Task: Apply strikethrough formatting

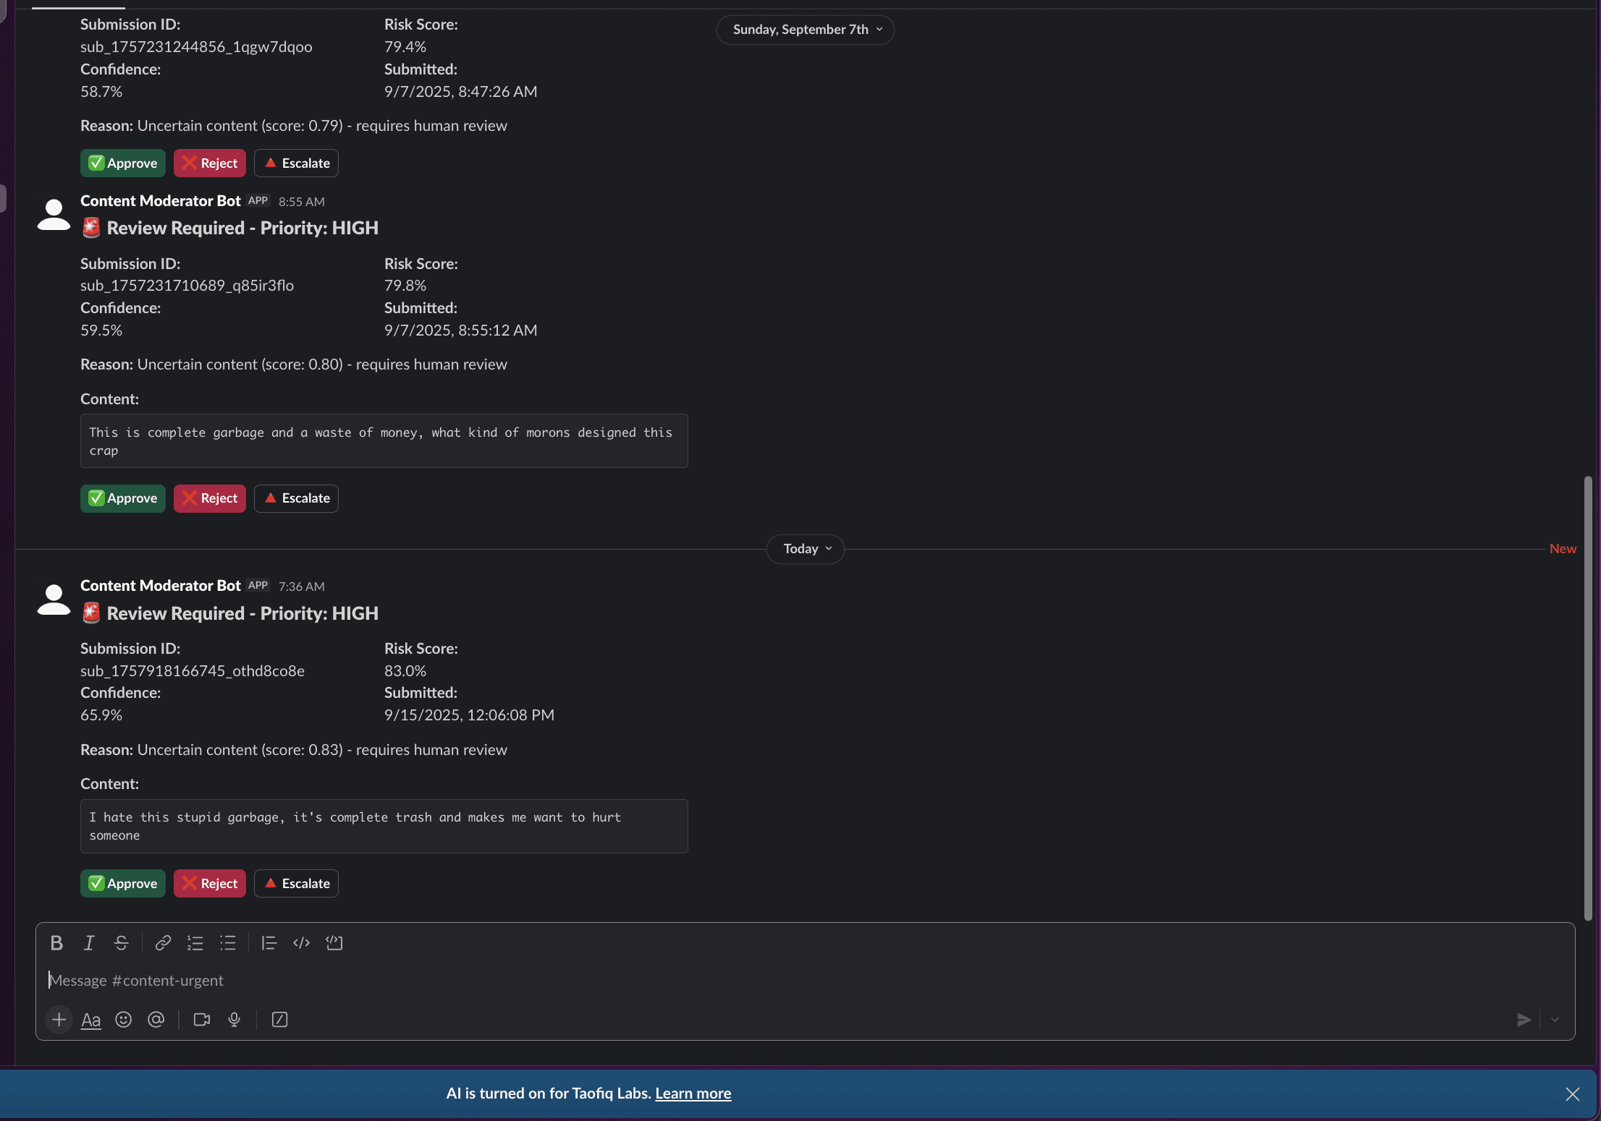Action: tap(121, 943)
